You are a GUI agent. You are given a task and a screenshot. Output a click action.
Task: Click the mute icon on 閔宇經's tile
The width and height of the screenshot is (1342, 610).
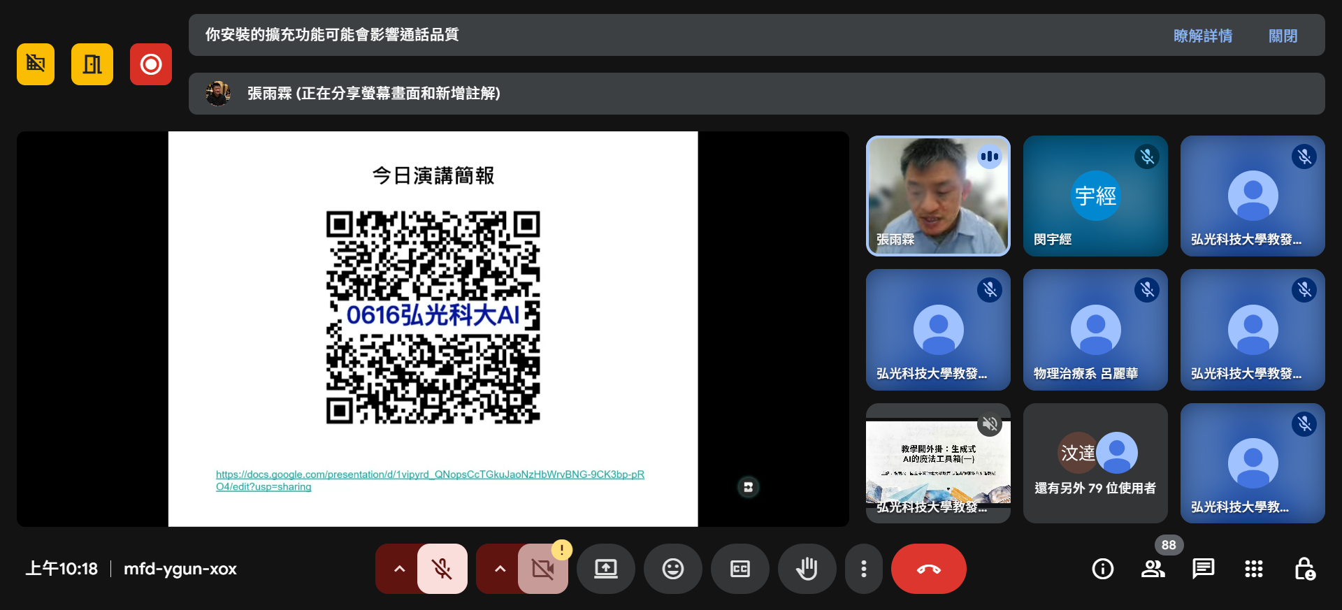coord(1147,157)
